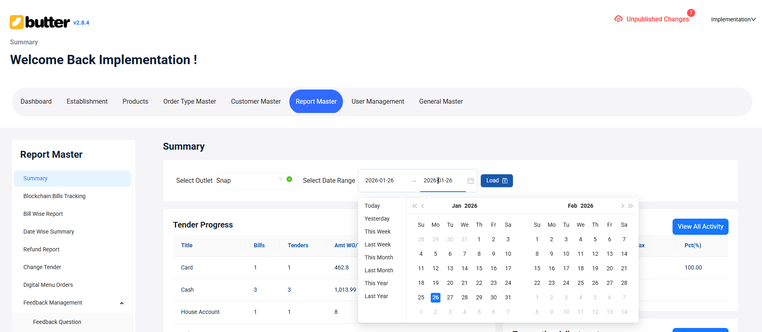Screen dimensions: 762x332
Task: Choose the This Week preset
Action: pyautogui.click(x=378, y=232)
